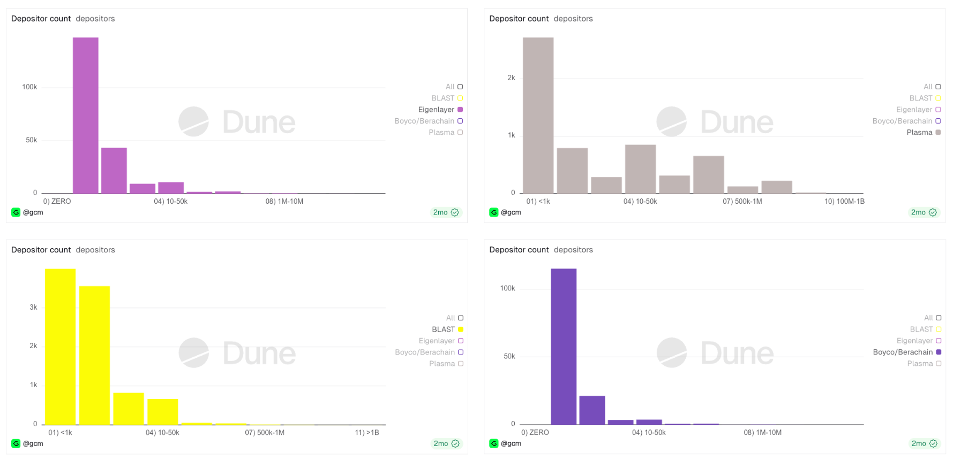Toggle Boyco/Berachain series in the Plasma chart legend

click(937, 121)
